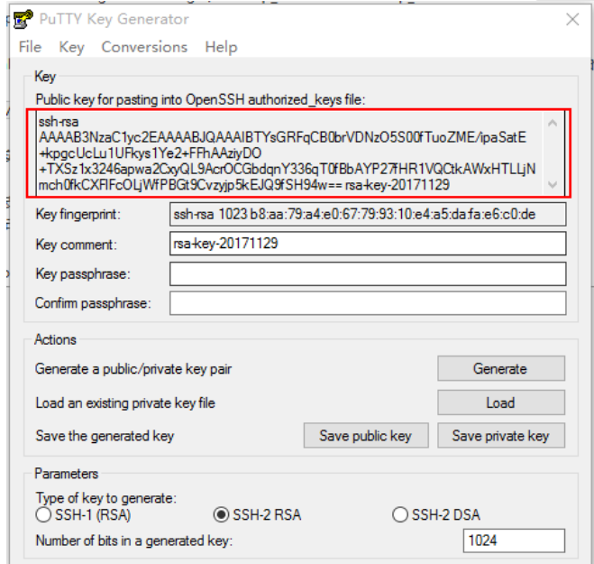Screen dimensions: 594x564
Task: Open the Help menu
Action: (x=221, y=47)
